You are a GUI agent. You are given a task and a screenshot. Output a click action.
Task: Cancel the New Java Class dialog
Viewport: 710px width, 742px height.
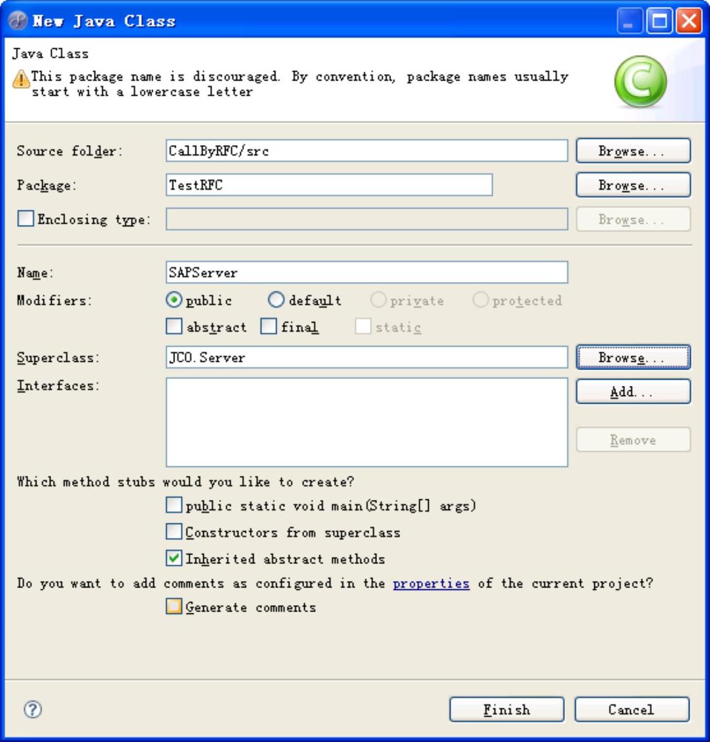click(632, 710)
